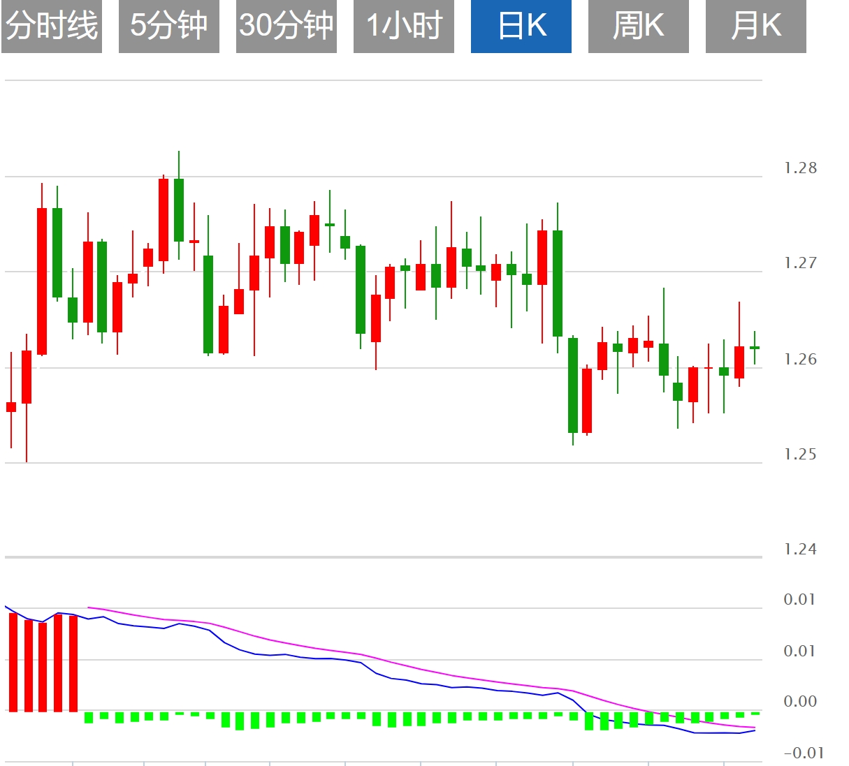Click the active 日K tab
This screenshot has height=766, width=849.
click(x=521, y=27)
